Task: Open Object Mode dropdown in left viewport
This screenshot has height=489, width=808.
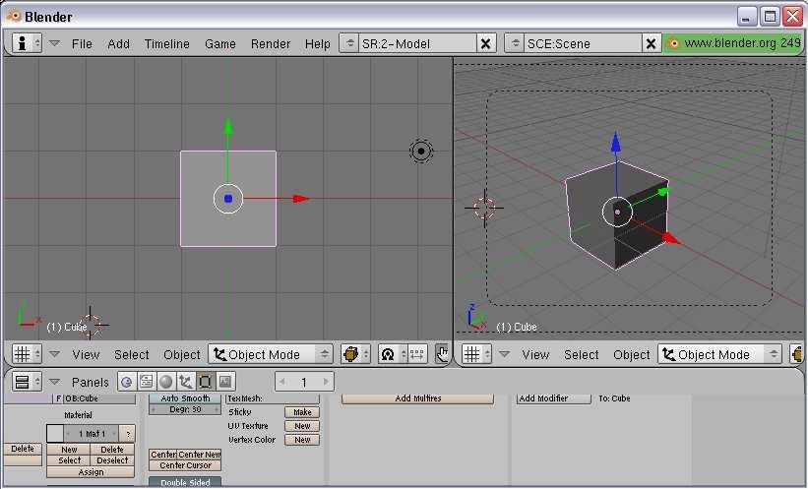Action: point(270,354)
